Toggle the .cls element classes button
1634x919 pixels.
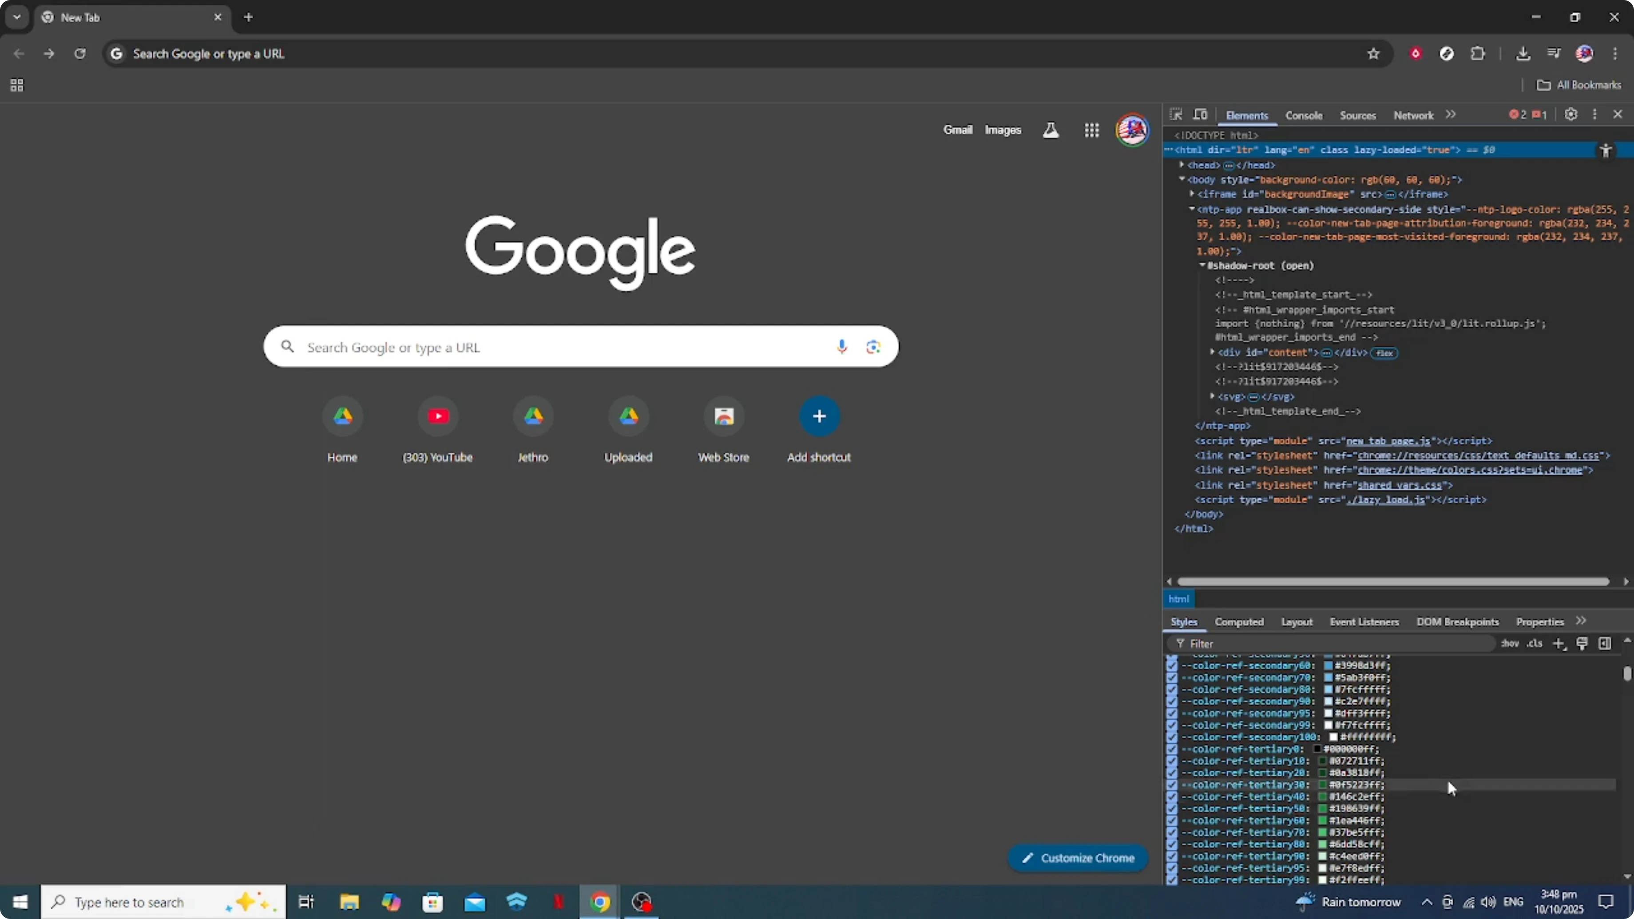(x=1535, y=644)
